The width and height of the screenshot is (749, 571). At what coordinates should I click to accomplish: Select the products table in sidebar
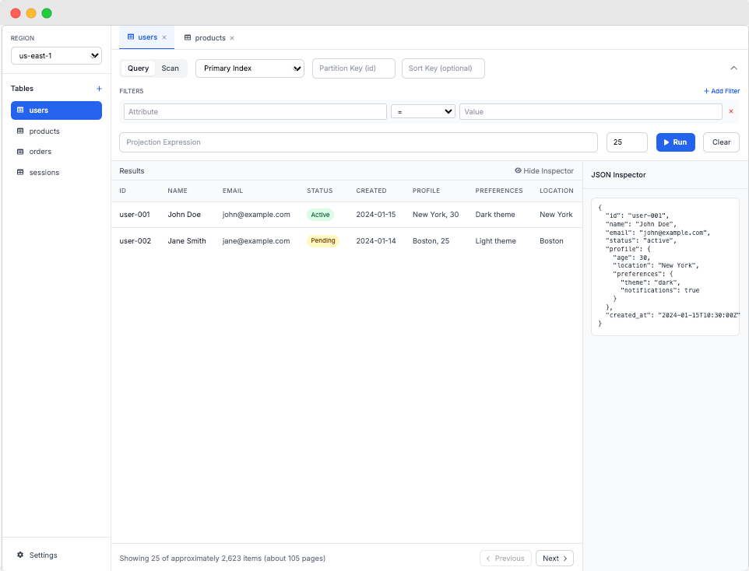(x=56, y=131)
